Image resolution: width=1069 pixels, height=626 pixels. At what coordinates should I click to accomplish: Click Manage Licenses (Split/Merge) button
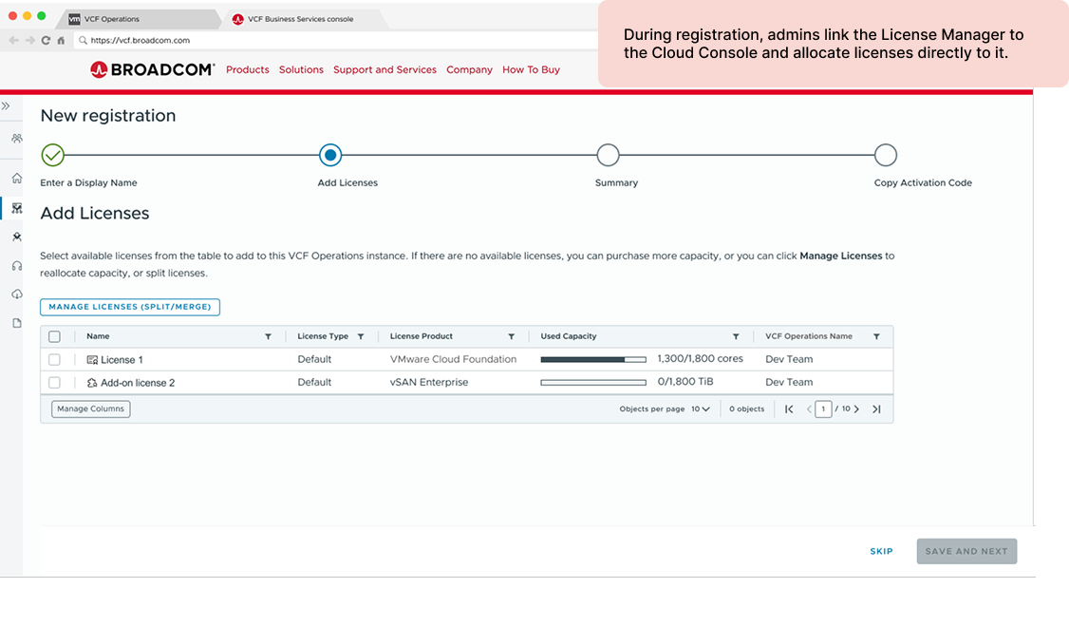coord(129,307)
